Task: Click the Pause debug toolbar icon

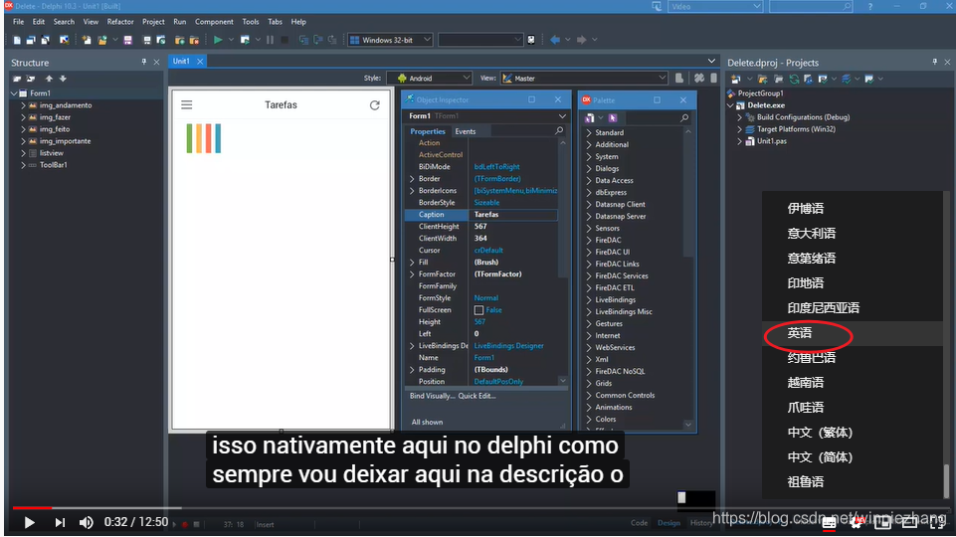Action: 271,40
